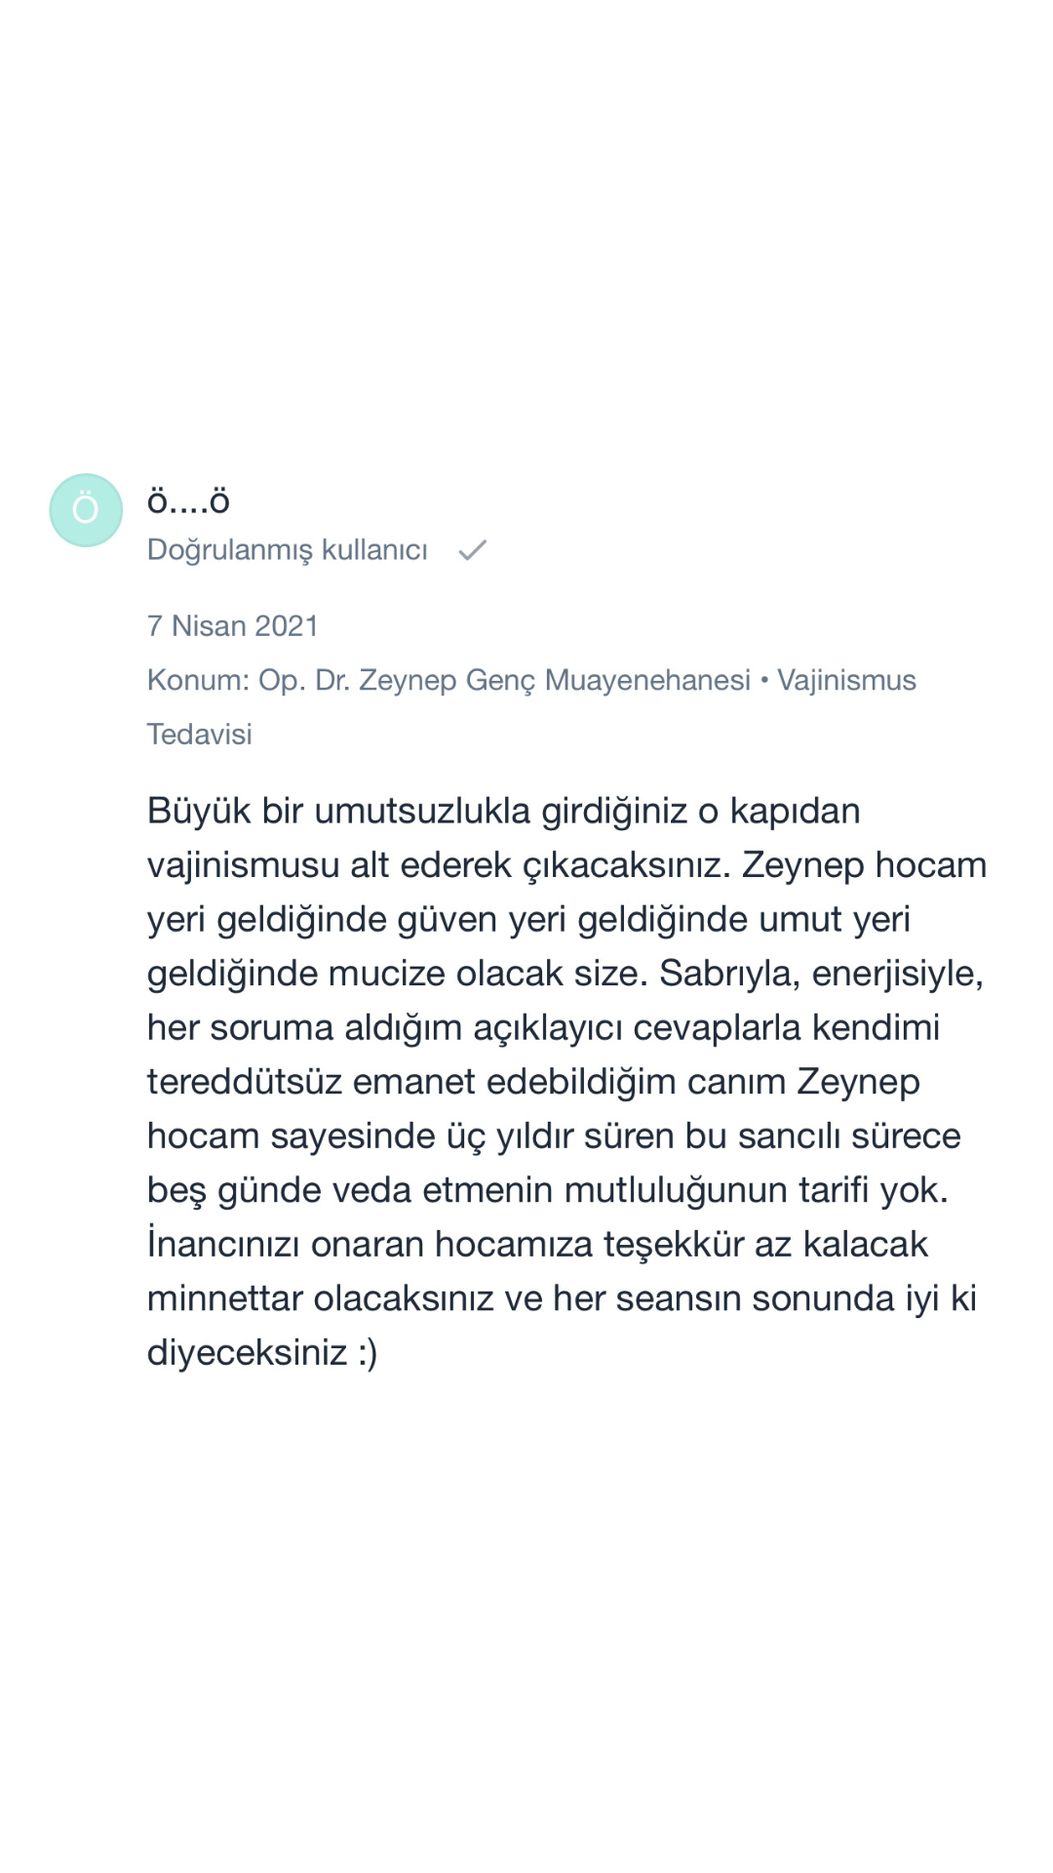Select the Vajinismus service text
1053x1873 pixels.
pos(846,680)
